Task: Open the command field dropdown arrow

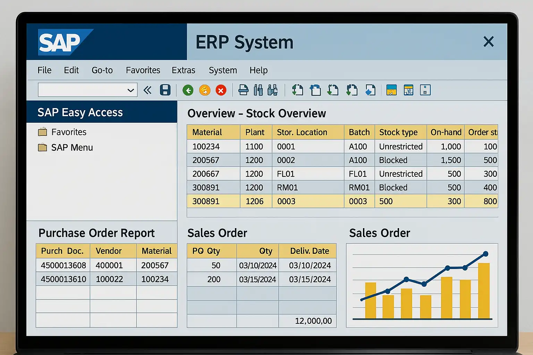Action: [130, 90]
